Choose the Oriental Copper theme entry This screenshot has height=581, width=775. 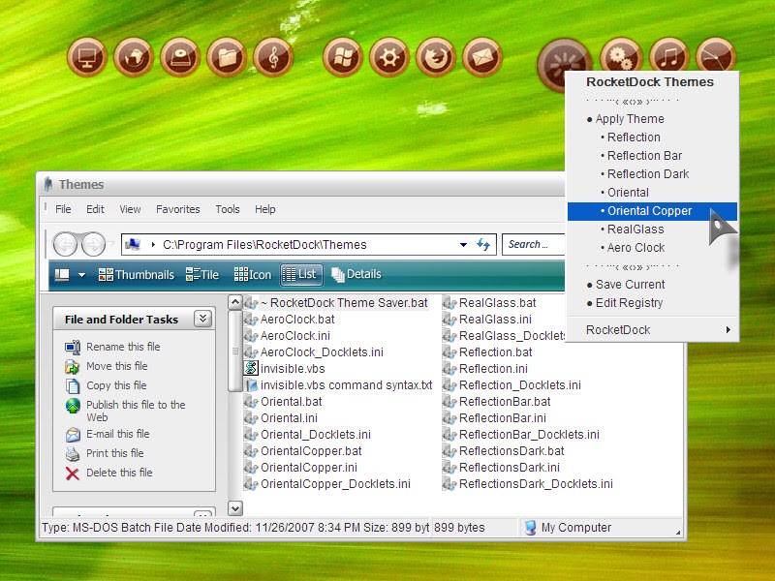tap(652, 211)
